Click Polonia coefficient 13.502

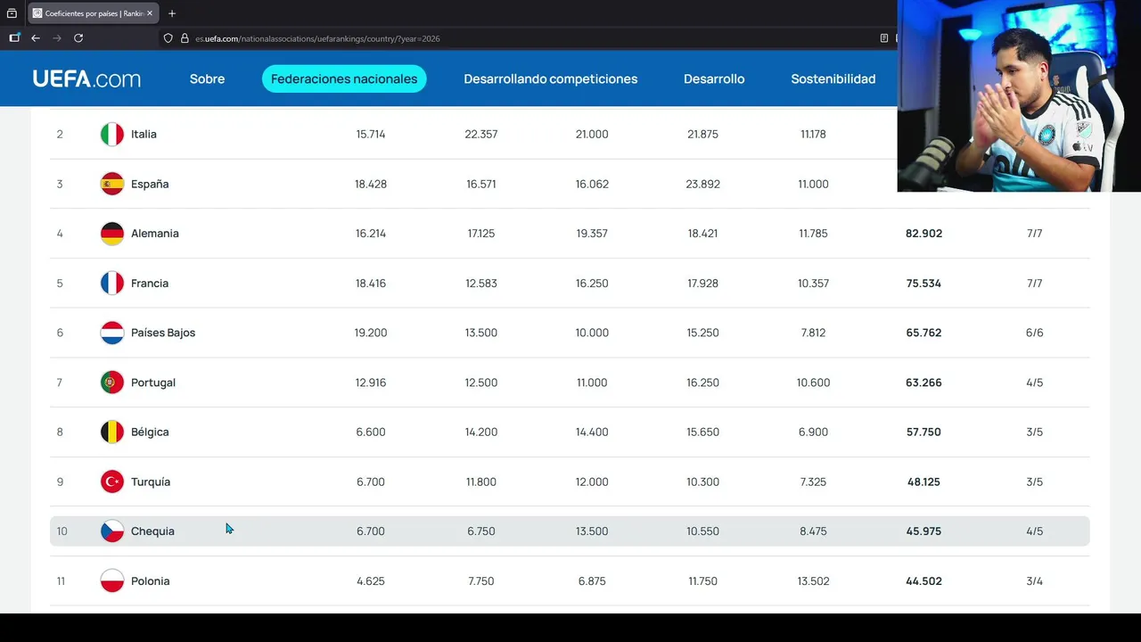coord(813,580)
